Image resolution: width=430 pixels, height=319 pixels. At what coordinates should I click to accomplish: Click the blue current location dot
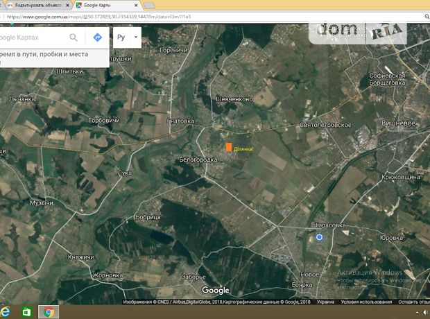click(319, 237)
